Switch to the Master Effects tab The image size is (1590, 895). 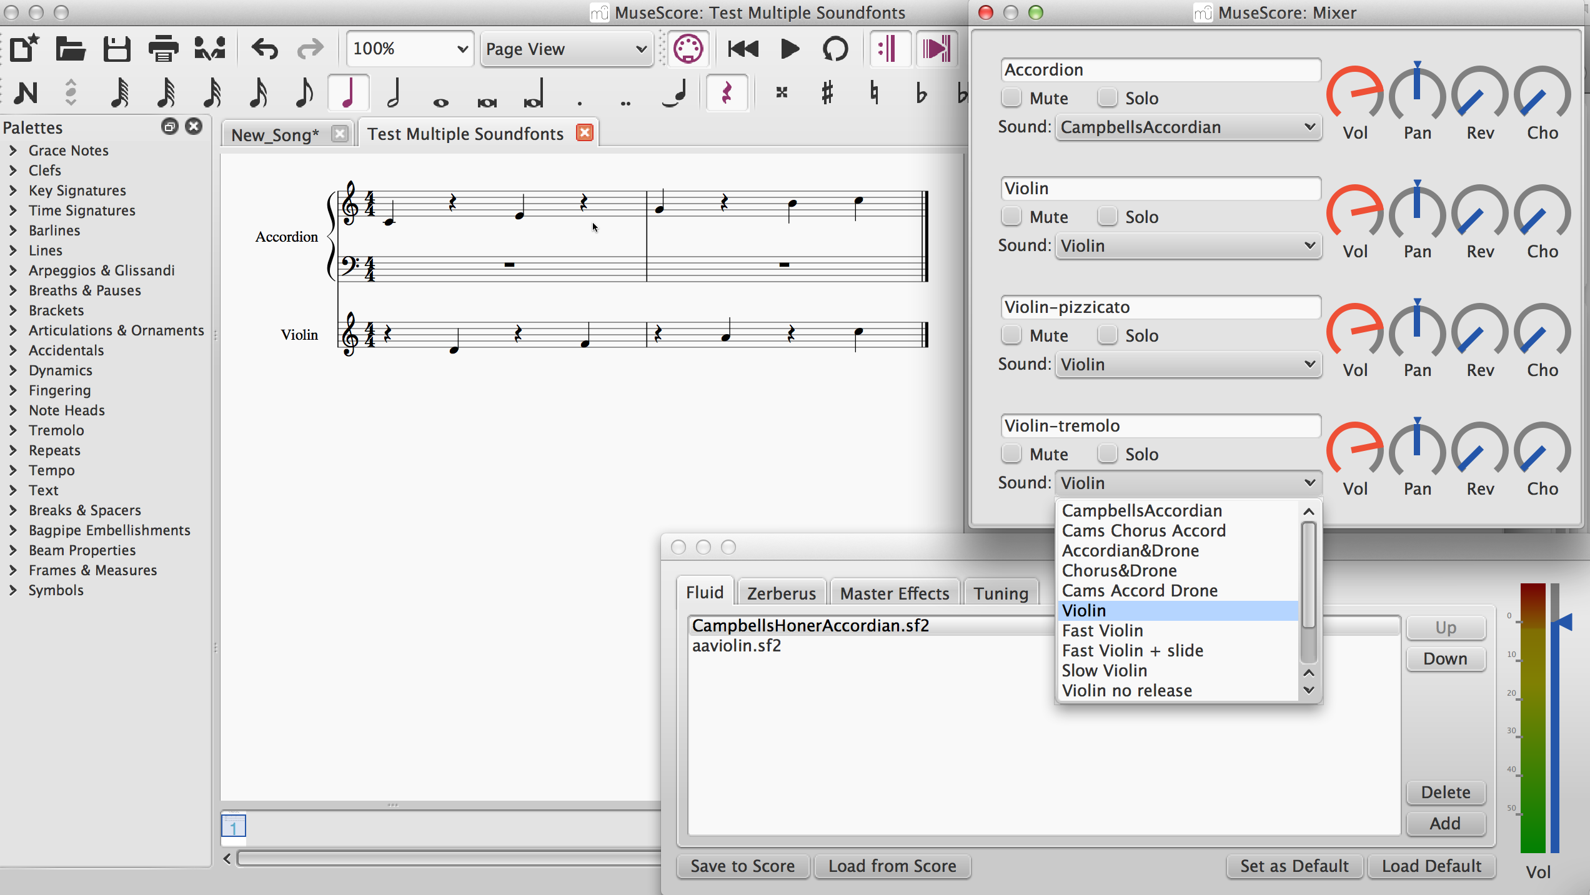[893, 593]
